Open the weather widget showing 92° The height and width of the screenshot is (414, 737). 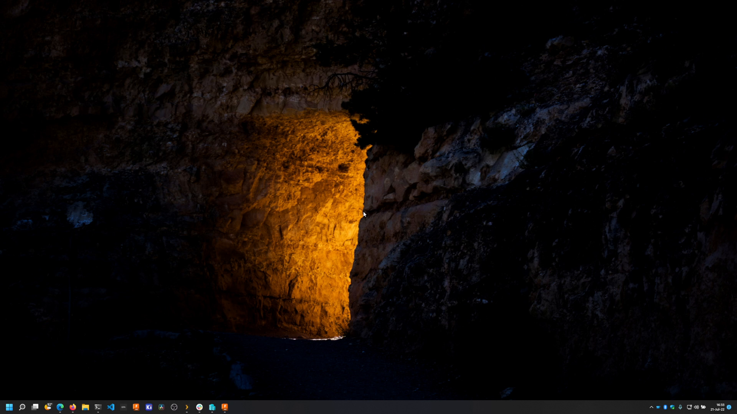coord(48,407)
